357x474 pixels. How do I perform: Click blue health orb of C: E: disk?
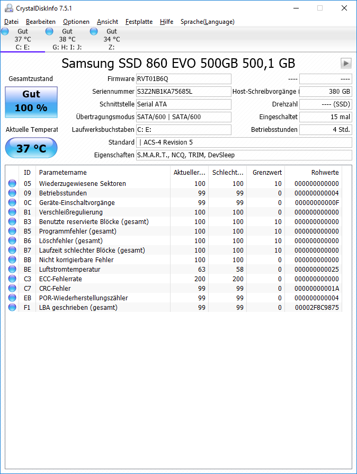click(x=5, y=31)
